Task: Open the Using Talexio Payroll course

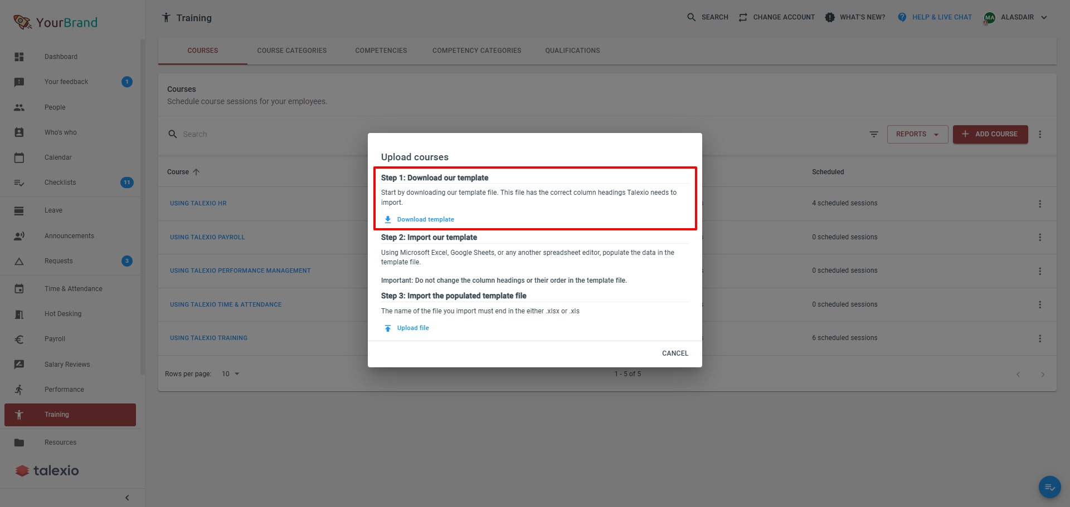Action: 207,237
